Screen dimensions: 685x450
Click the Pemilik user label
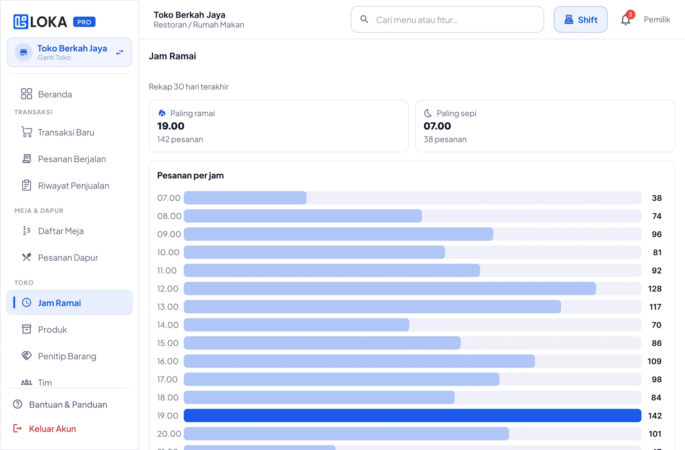coord(657,20)
